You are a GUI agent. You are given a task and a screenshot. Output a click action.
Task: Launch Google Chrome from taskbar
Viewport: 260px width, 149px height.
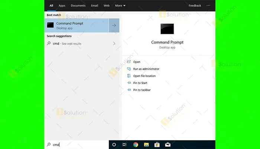136,145
